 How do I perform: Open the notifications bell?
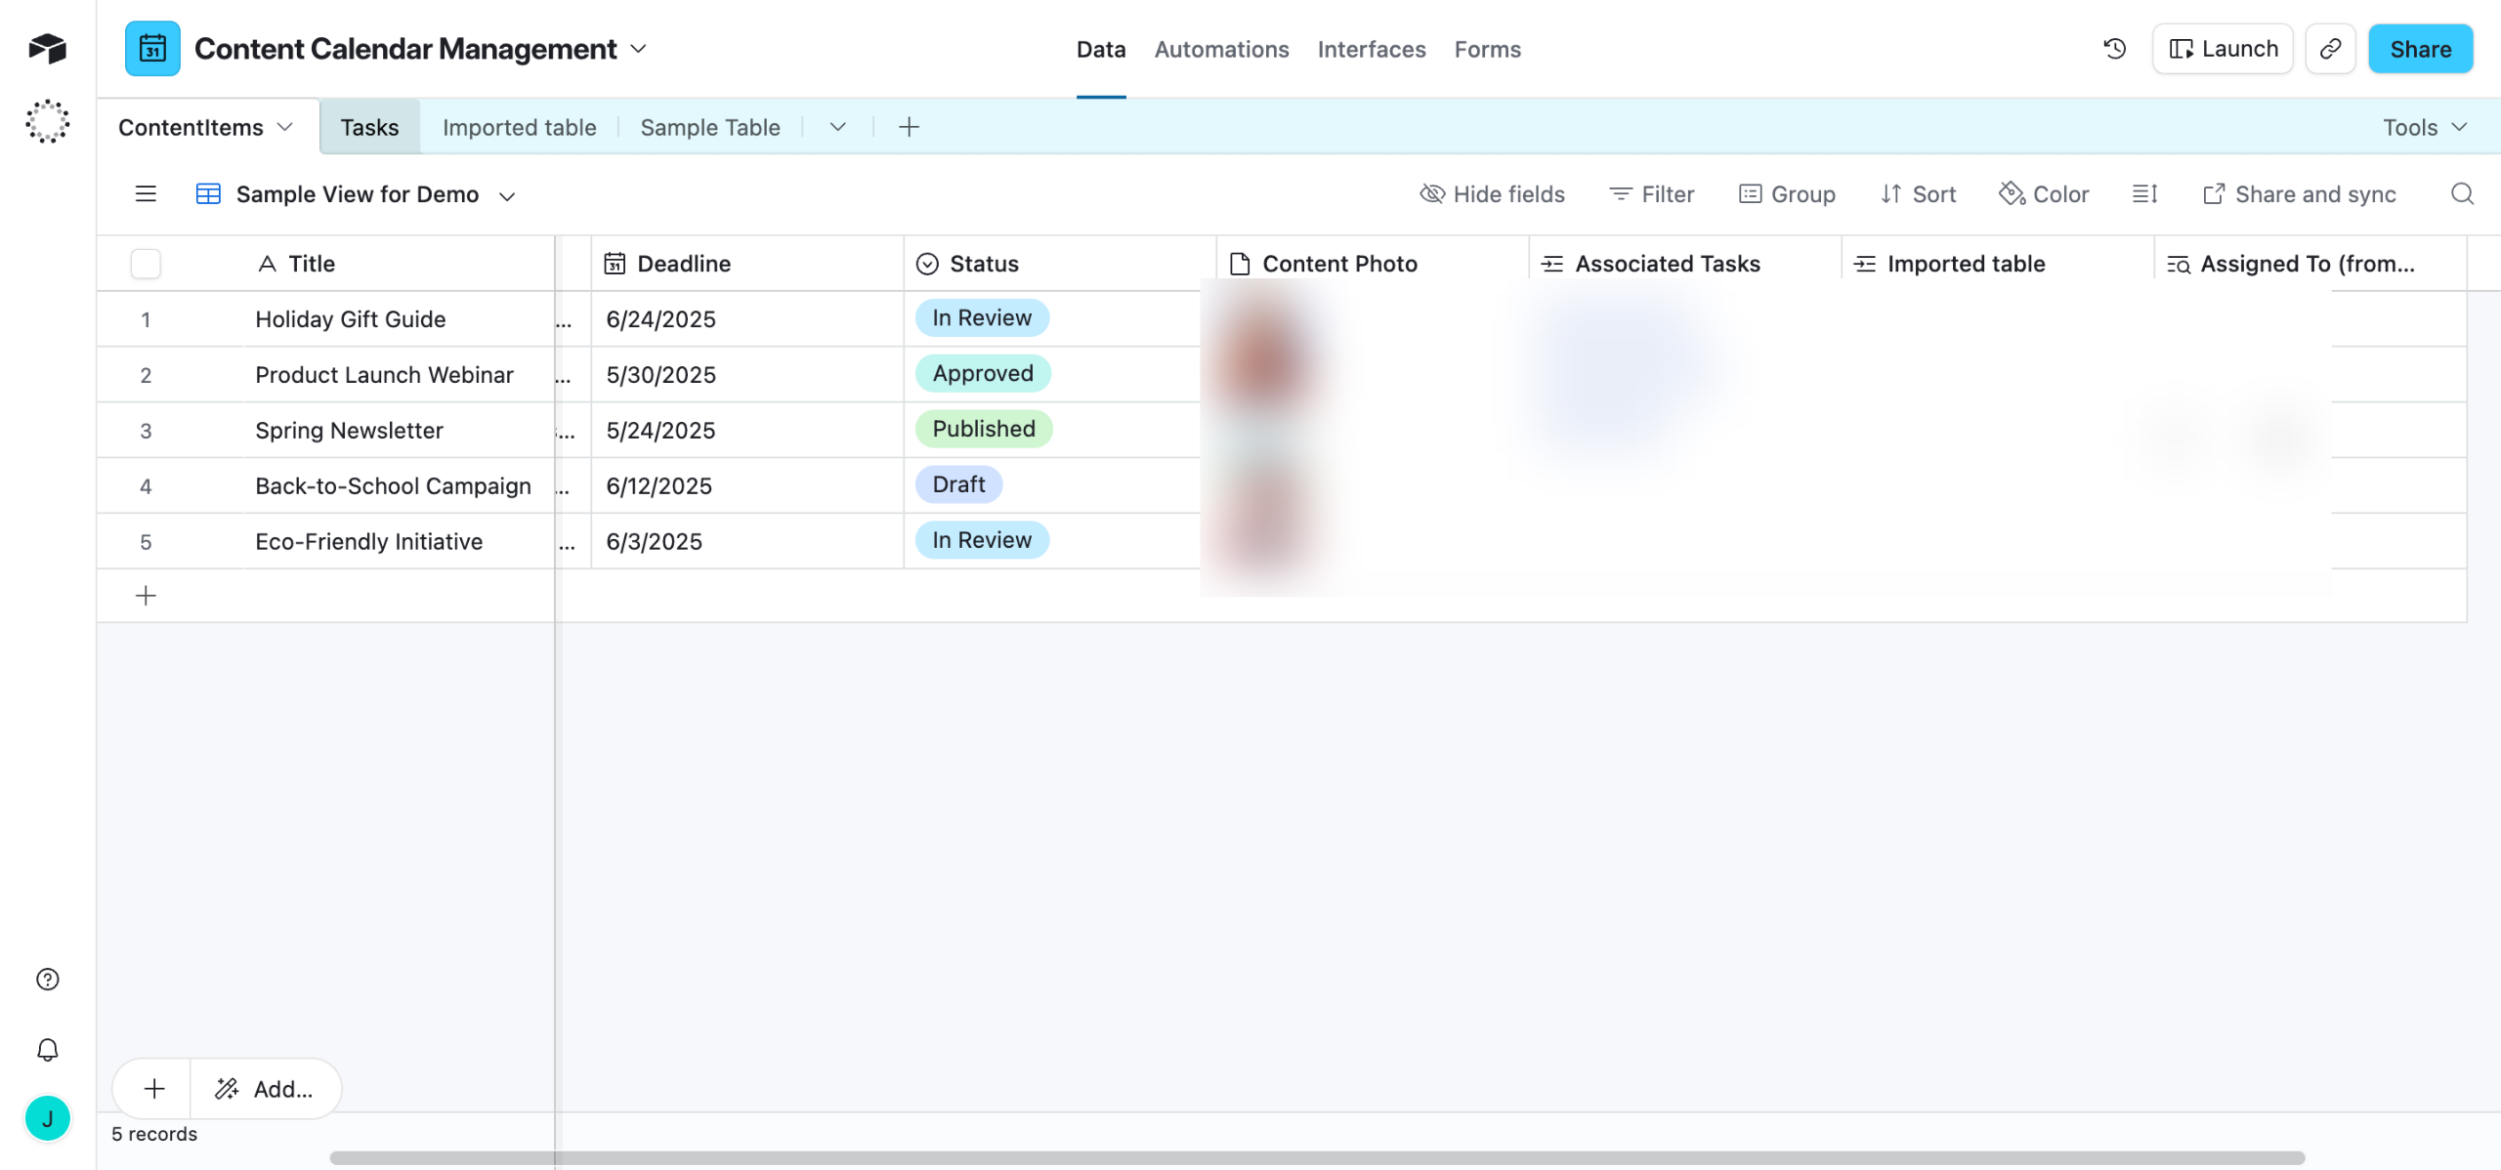click(47, 1050)
